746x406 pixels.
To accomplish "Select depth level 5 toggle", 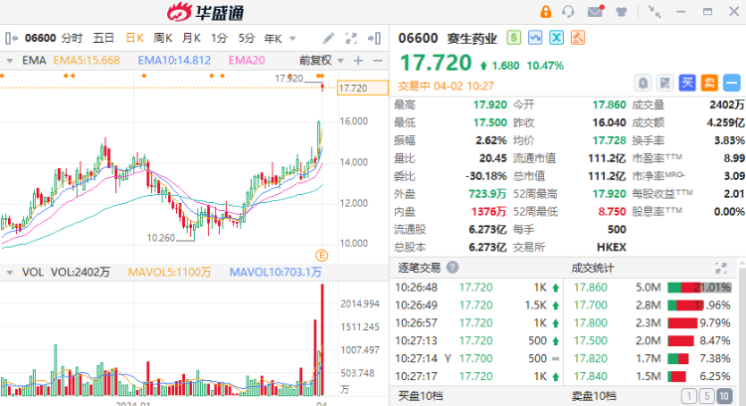I will (x=706, y=396).
